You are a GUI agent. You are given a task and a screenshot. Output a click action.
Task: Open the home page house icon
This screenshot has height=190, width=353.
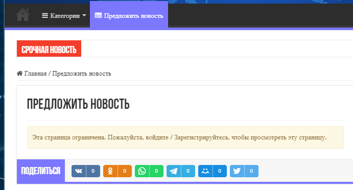click(23, 15)
